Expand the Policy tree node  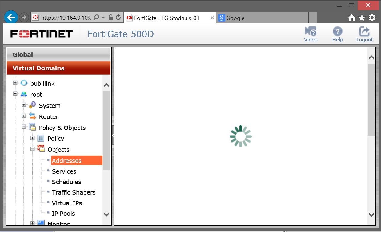[32, 138]
